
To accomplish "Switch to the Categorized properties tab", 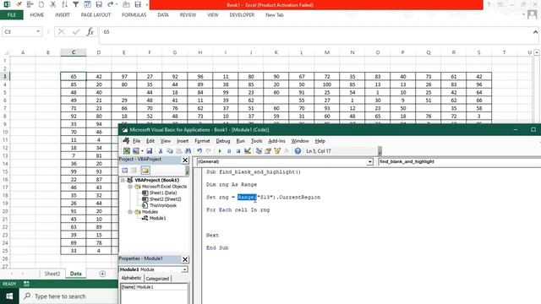I will (x=157, y=279).
